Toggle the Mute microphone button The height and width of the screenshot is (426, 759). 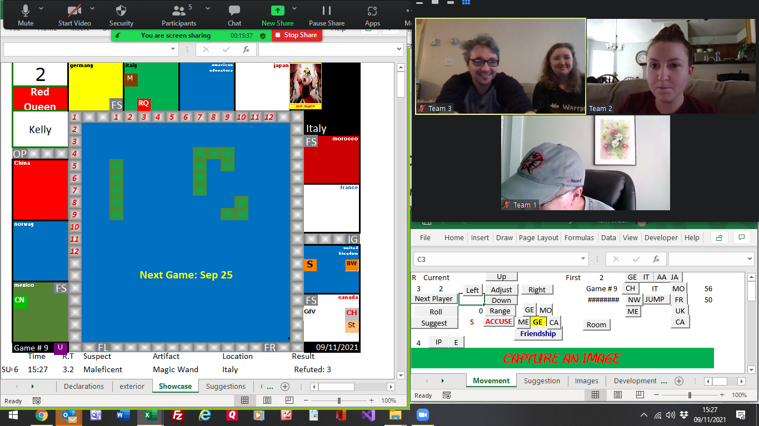coord(26,11)
